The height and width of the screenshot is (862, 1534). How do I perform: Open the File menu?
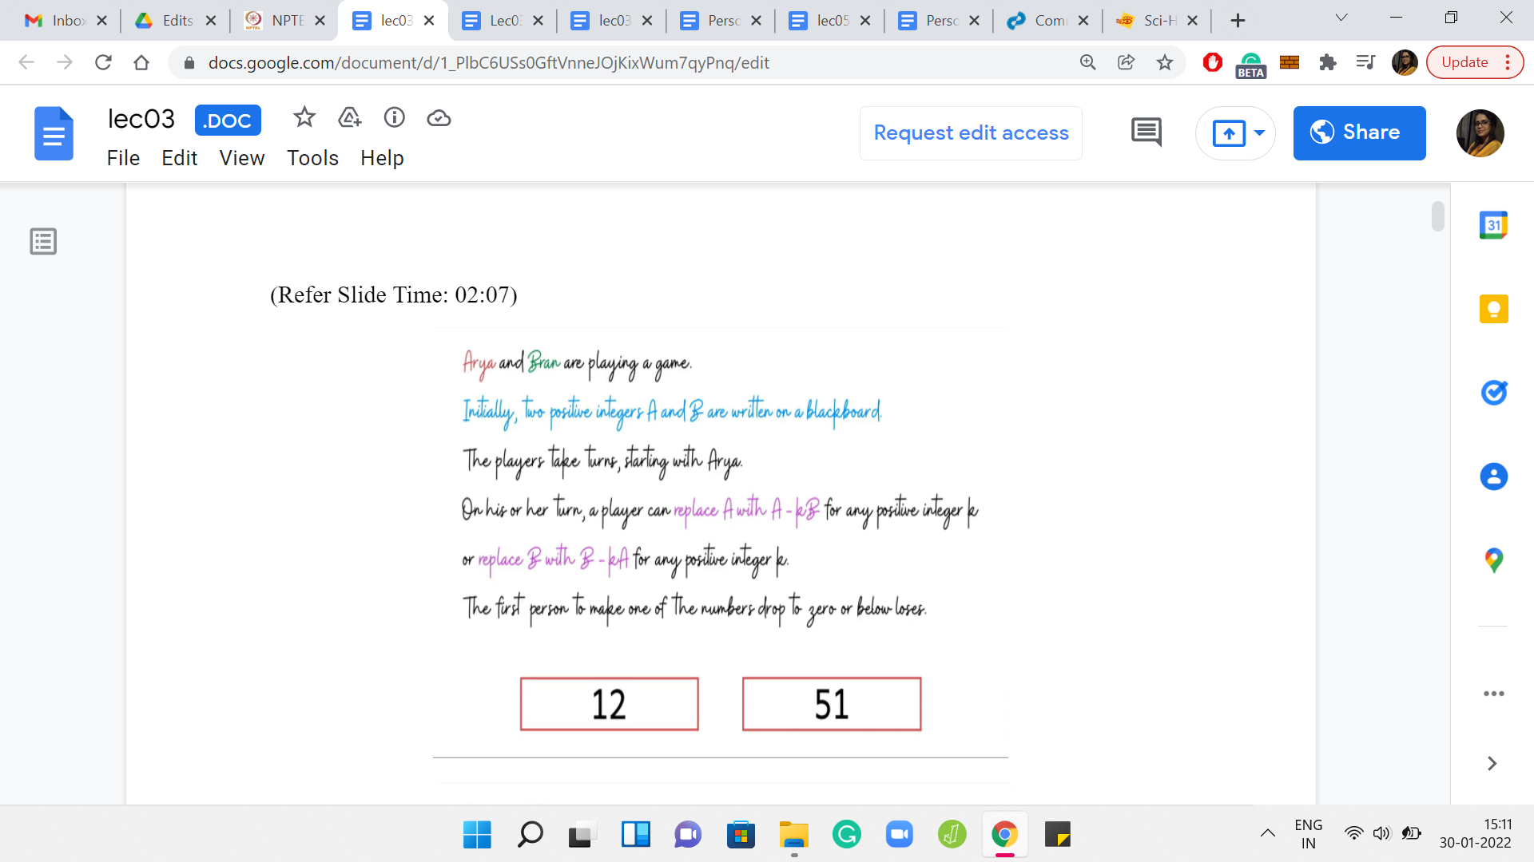click(x=123, y=158)
